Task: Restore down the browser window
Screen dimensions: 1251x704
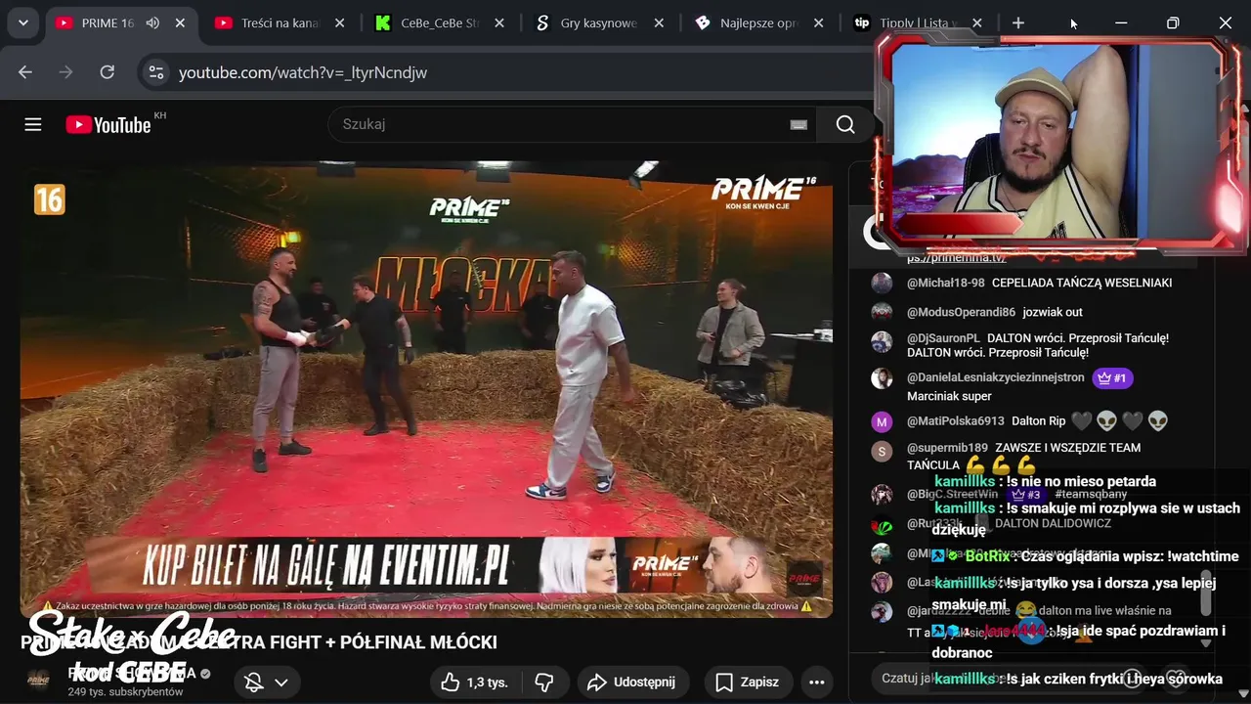Action: point(1173,22)
